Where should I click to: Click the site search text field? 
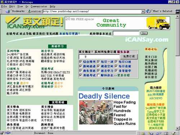pyautogui.click(x=126, y=33)
